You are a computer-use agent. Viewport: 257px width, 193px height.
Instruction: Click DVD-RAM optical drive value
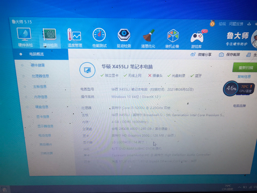(x=137, y=148)
